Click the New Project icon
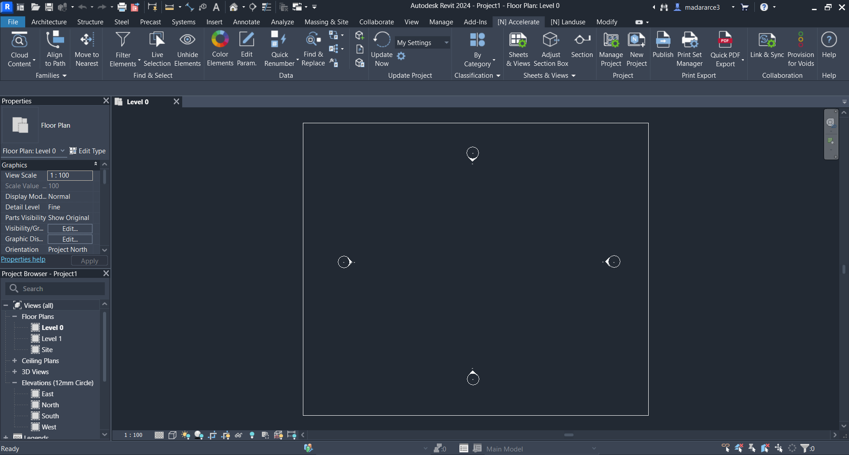 [637, 40]
